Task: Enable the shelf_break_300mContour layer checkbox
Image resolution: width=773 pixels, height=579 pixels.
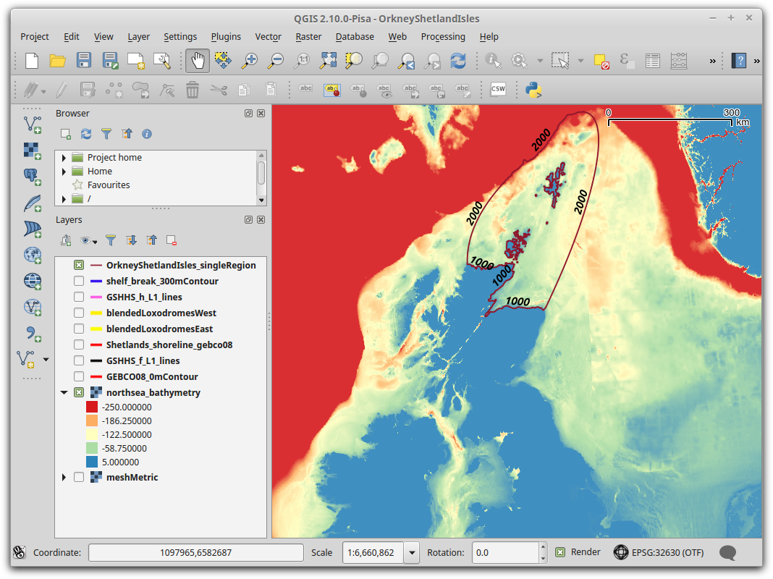Action: point(79,282)
